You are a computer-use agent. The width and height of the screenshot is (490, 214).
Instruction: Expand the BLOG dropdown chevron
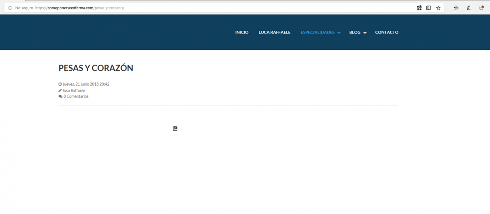[365, 33]
